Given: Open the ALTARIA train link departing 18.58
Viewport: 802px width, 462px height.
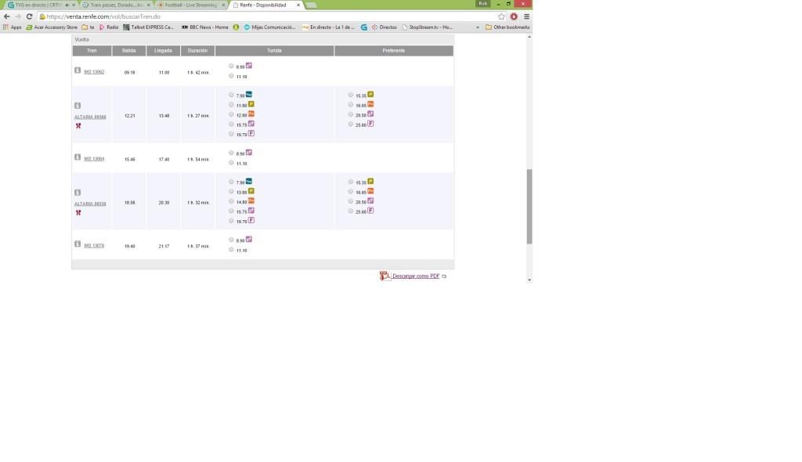Looking at the screenshot, I should point(90,204).
